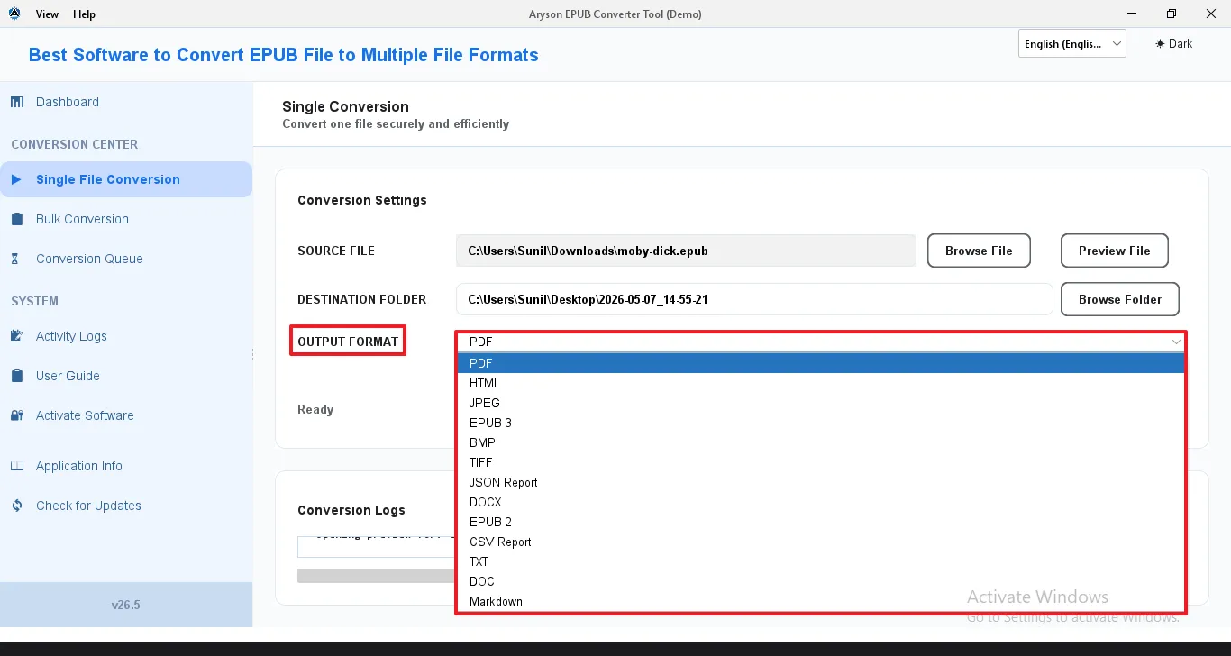Click the Browse Folder button
Screen dimensions: 1231x656
1120,299
